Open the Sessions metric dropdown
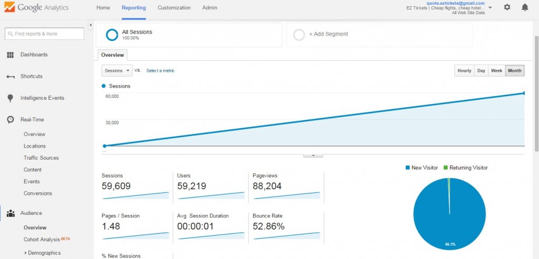 click(117, 71)
